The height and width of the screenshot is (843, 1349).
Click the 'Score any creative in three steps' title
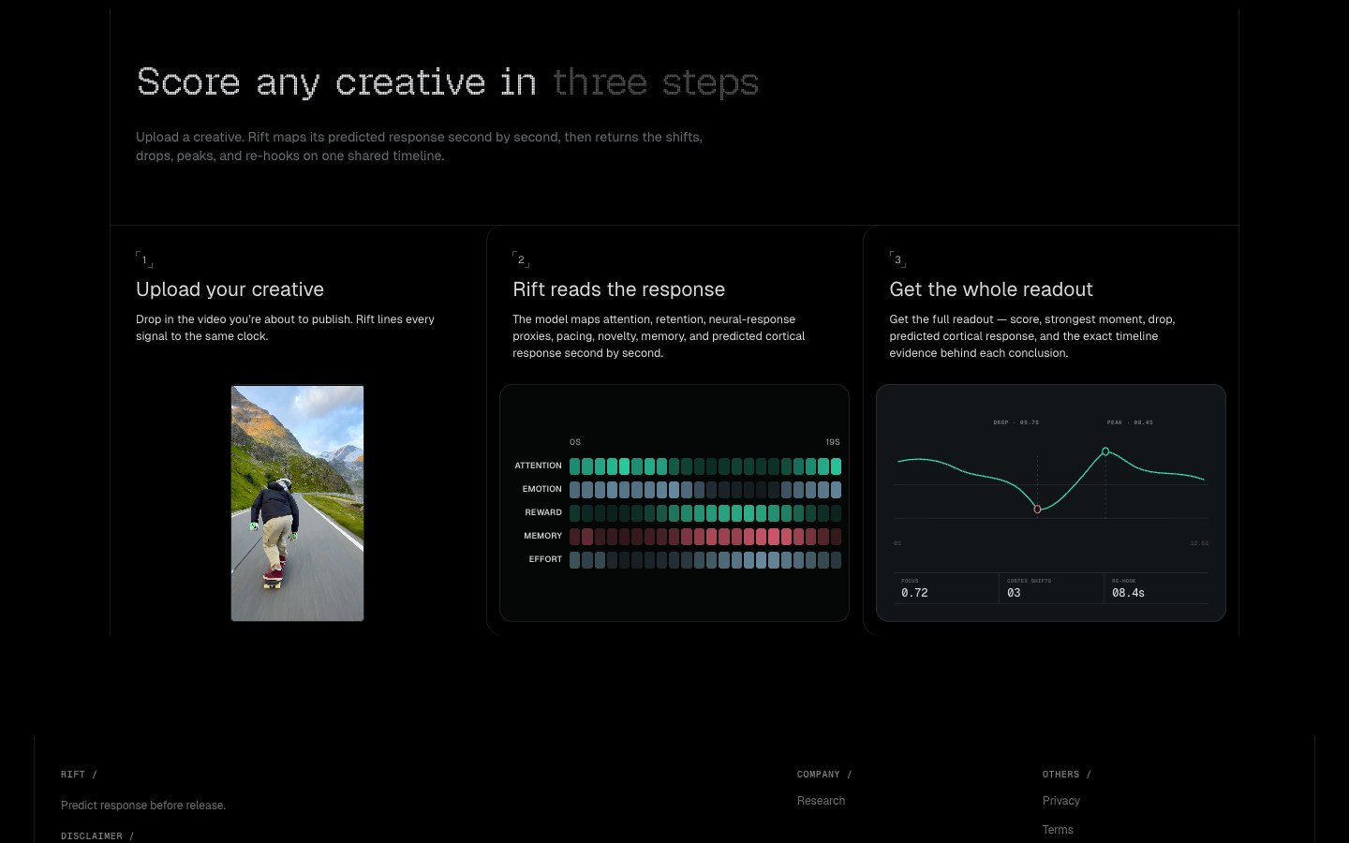(x=448, y=82)
